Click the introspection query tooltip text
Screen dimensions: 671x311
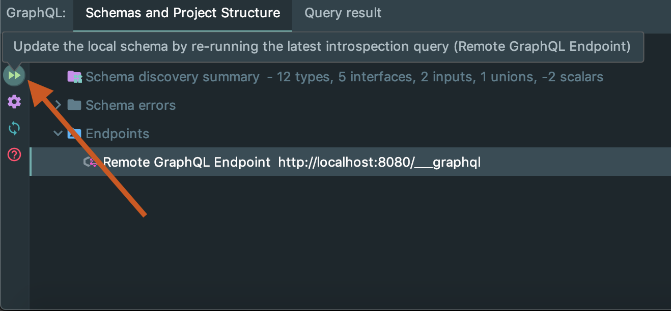(322, 47)
